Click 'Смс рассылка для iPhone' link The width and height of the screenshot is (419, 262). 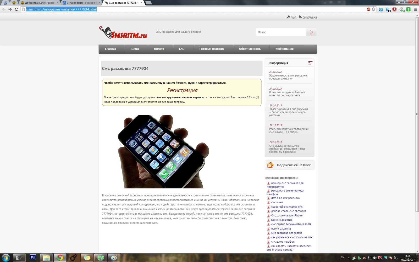tap(287, 215)
